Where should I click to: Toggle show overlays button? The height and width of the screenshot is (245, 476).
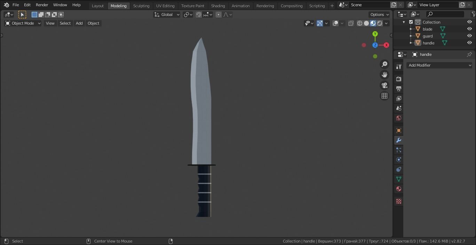pyautogui.click(x=335, y=23)
